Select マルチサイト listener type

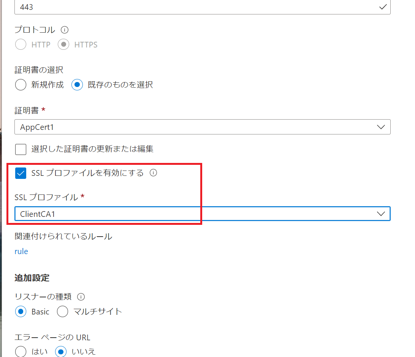pyautogui.click(x=62, y=311)
